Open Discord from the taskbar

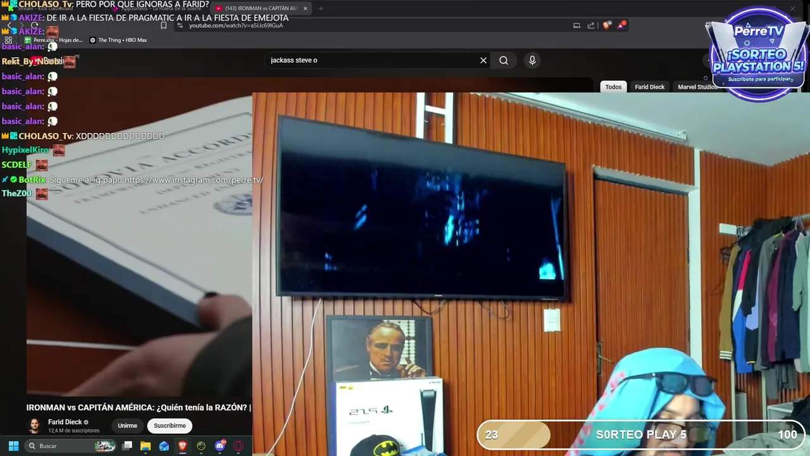[220, 446]
